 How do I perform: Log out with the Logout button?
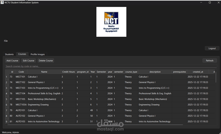pyautogui.click(x=212, y=48)
